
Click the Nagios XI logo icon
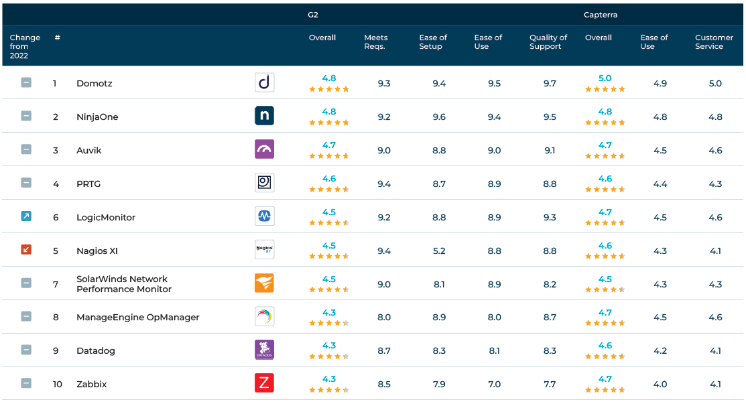click(264, 250)
